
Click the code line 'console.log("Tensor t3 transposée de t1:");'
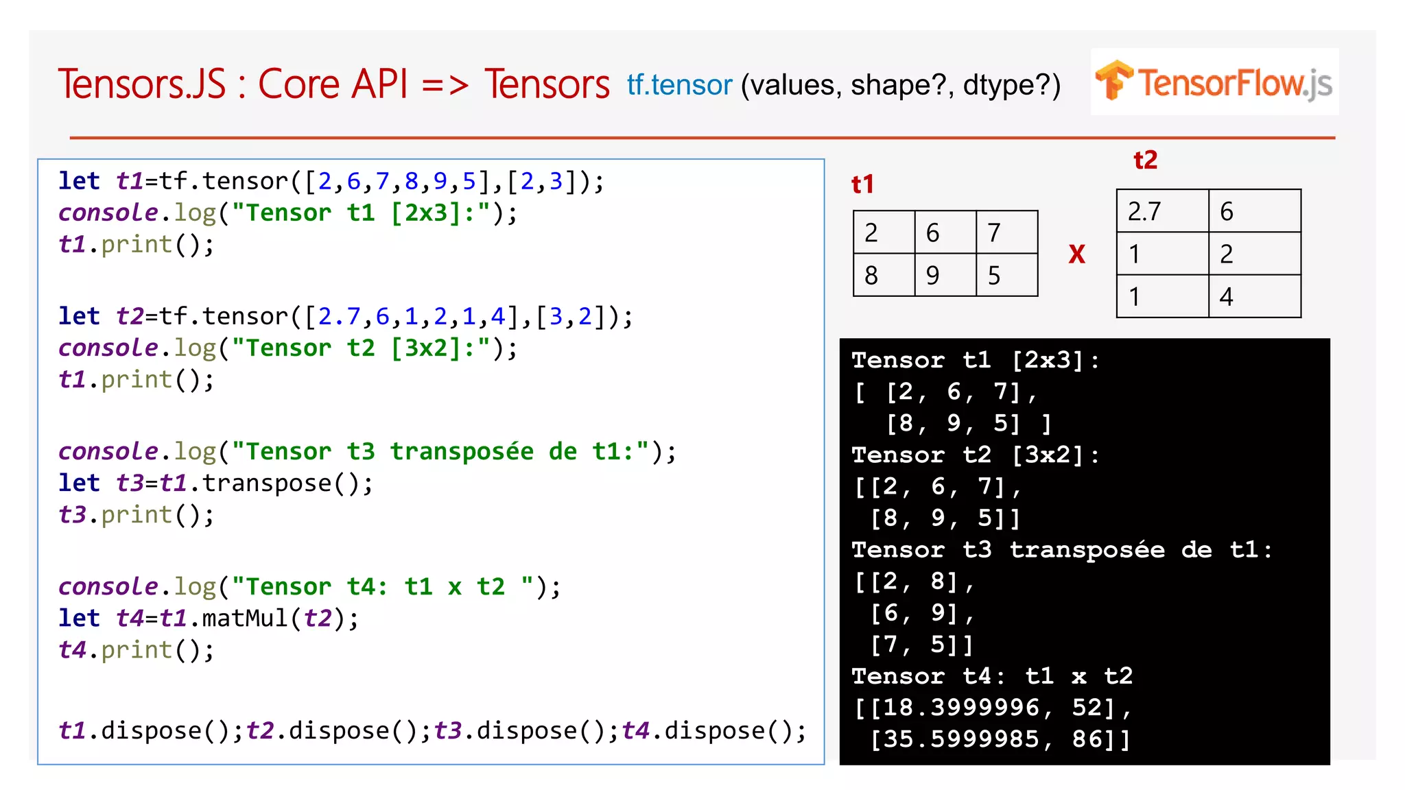368,451
